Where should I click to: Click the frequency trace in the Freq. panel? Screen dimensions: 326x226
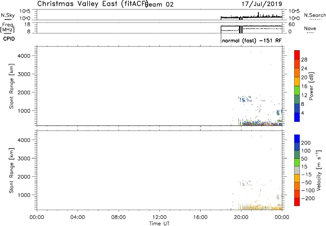pos(251,26)
